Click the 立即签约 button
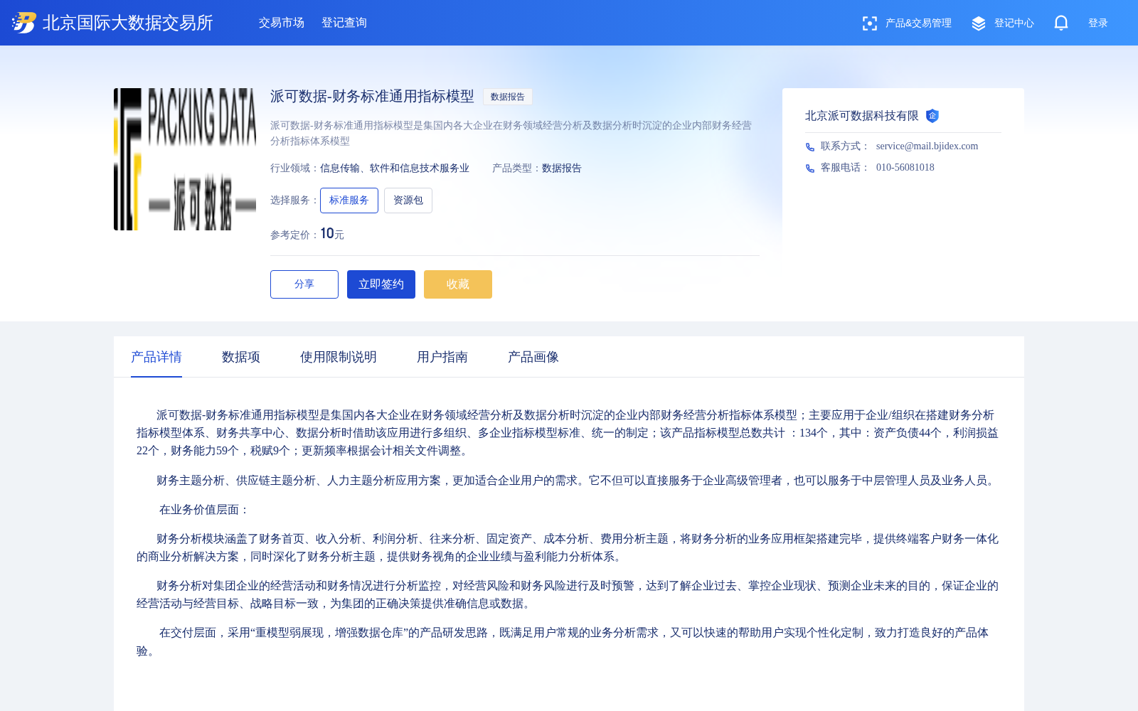The width and height of the screenshot is (1138, 711). tap(381, 284)
